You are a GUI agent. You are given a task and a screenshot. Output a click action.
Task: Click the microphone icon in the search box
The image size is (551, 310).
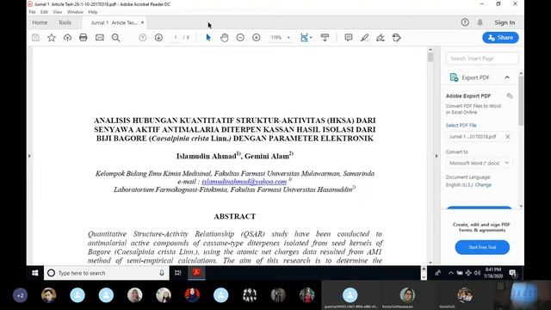pyautogui.click(x=162, y=273)
